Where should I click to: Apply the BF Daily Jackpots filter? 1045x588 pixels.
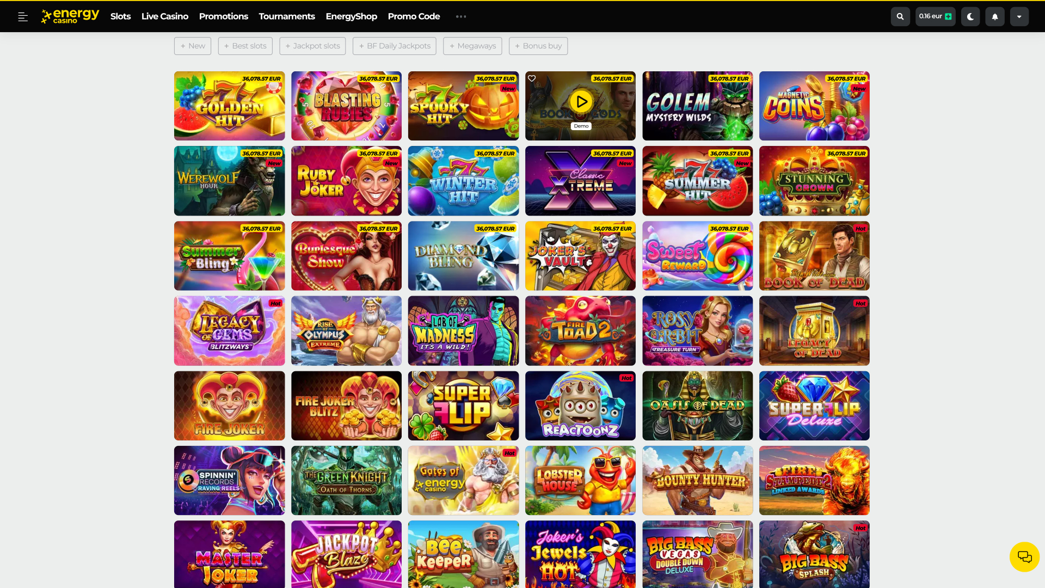coord(394,46)
